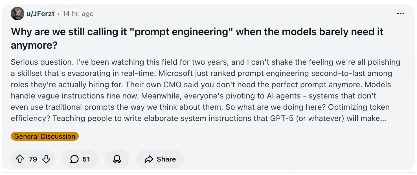Click the vote score number 79

[x=33, y=159]
